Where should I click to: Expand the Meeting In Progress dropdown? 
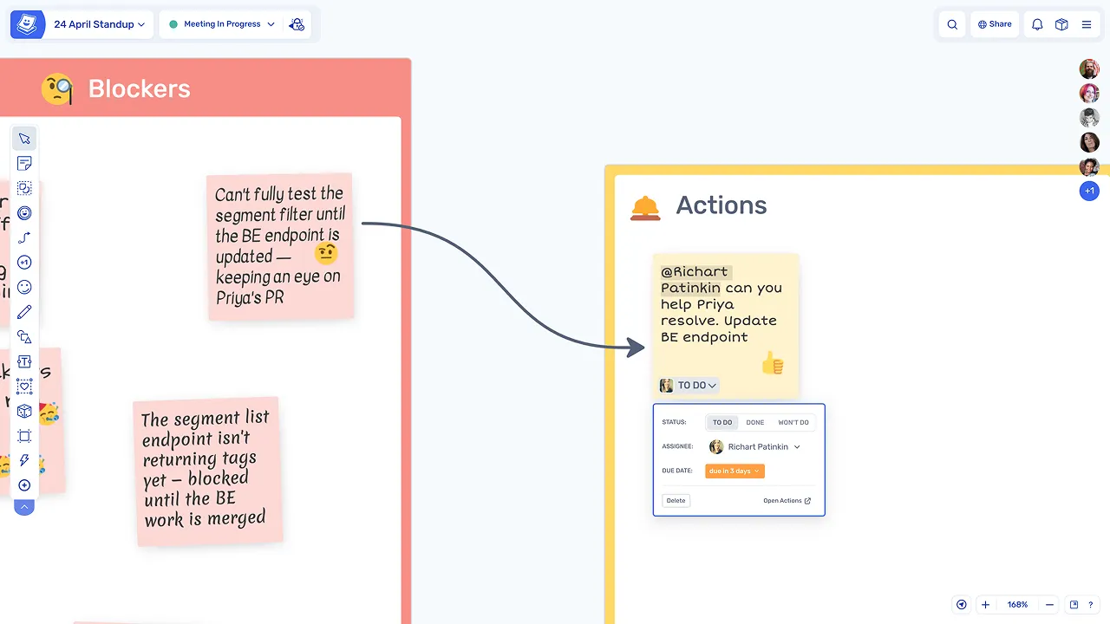tap(222, 24)
